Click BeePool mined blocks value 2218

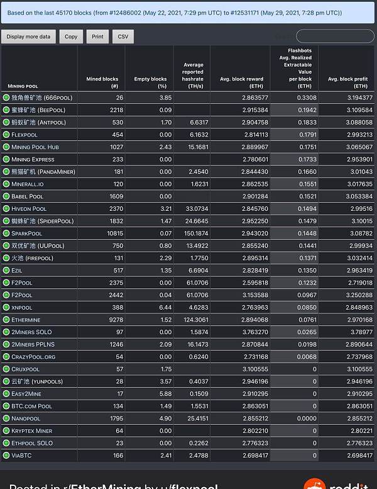116,110
